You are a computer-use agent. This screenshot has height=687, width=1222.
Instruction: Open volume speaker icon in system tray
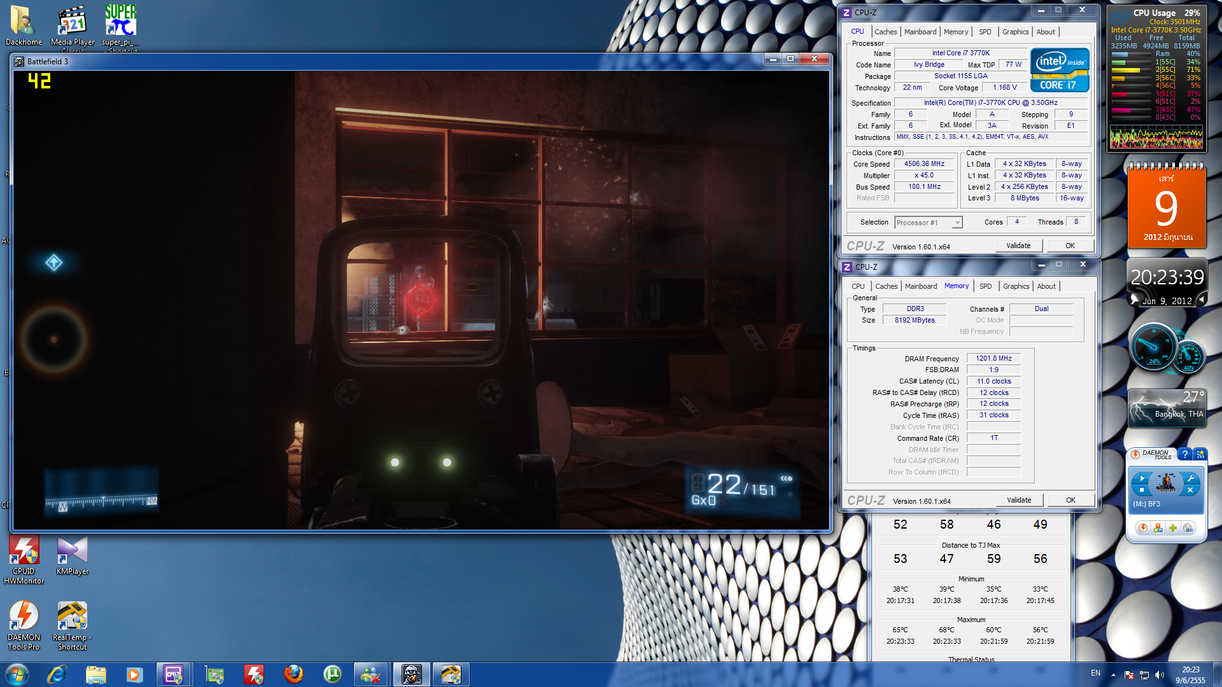click(x=1160, y=674)
